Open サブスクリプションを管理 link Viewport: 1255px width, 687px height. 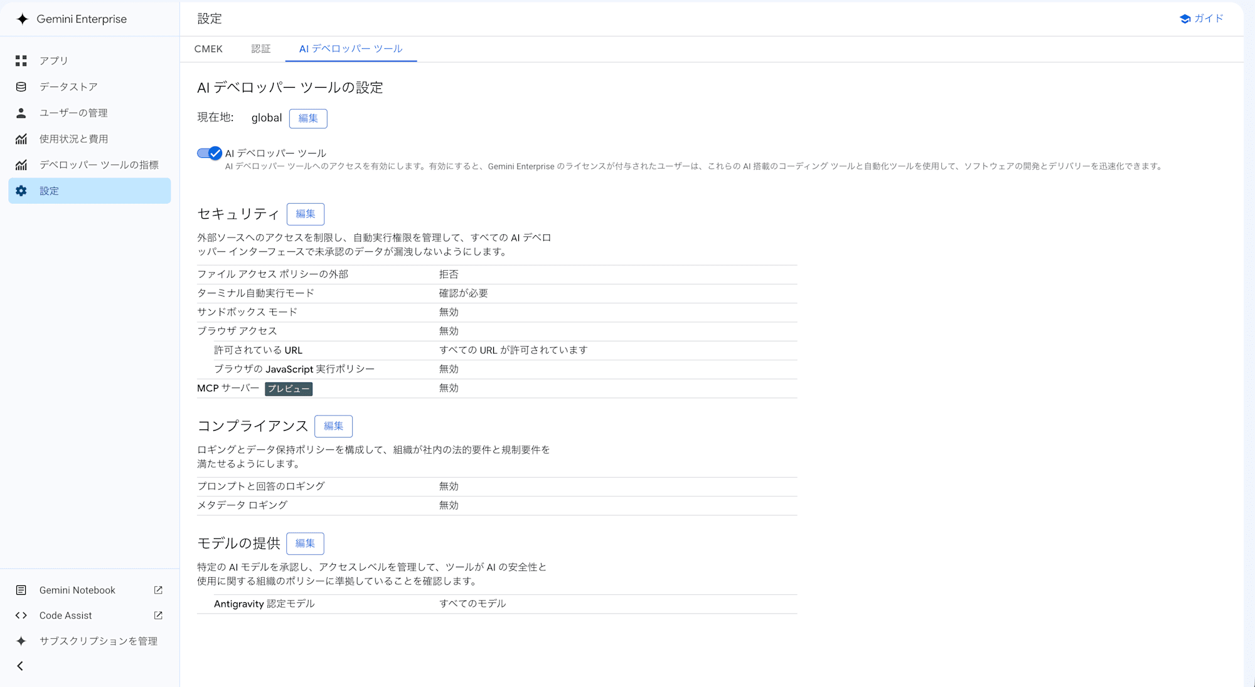[x=90, y=641]
